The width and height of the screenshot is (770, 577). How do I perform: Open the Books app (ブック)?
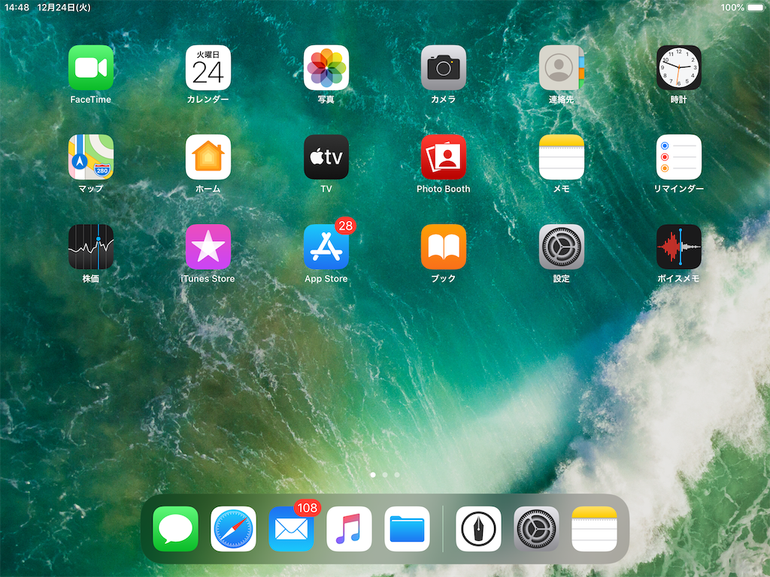(x=444, y=246)
